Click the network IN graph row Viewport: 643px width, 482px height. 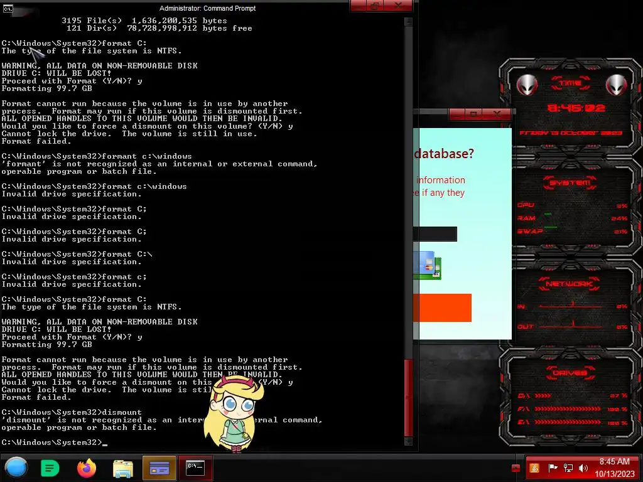(x=573, y=306)
